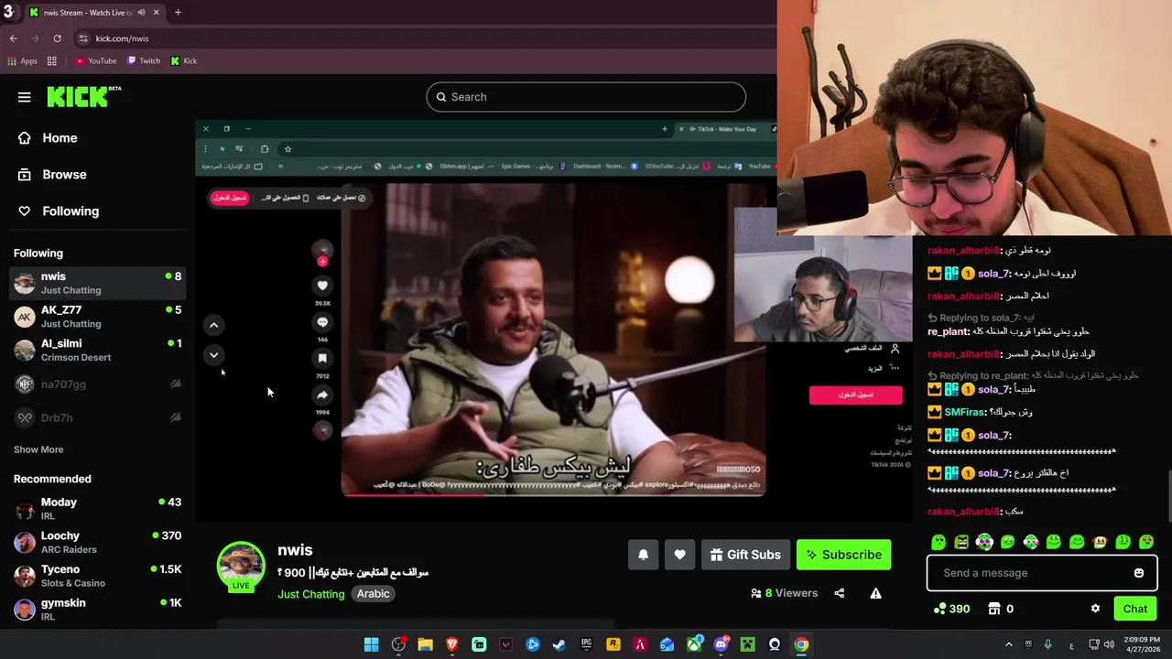The image size is (1172, 659).
Task: Follow nwis with the heart button
Action: click(679, 555)
